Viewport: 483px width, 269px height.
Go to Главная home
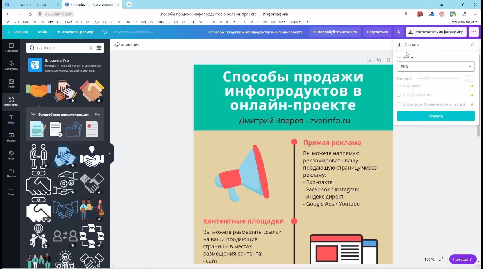point(18,32)
